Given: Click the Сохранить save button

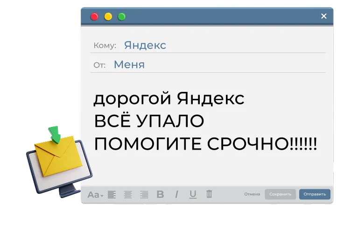Looking at the screenshot, I should [x=281, y=194].
